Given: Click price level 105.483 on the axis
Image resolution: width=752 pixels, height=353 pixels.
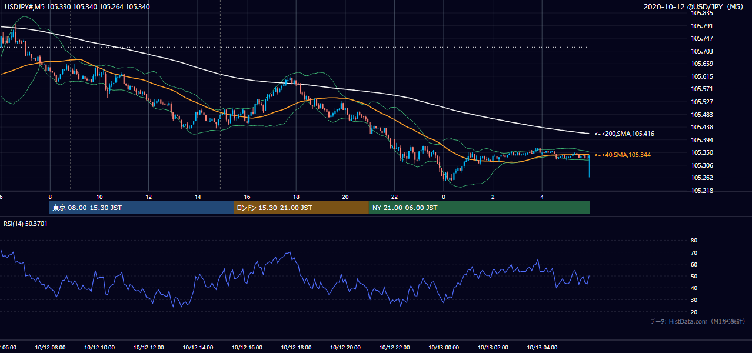Looking at the screenshot, I should pyautogui.click(x=702, y=115).
